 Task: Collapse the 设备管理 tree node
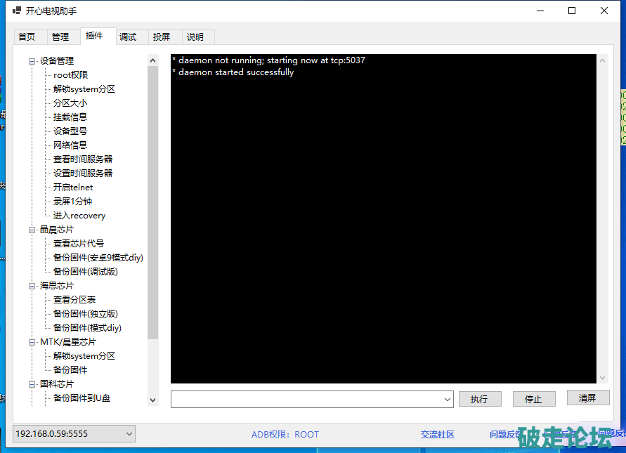tap(32, 61)
